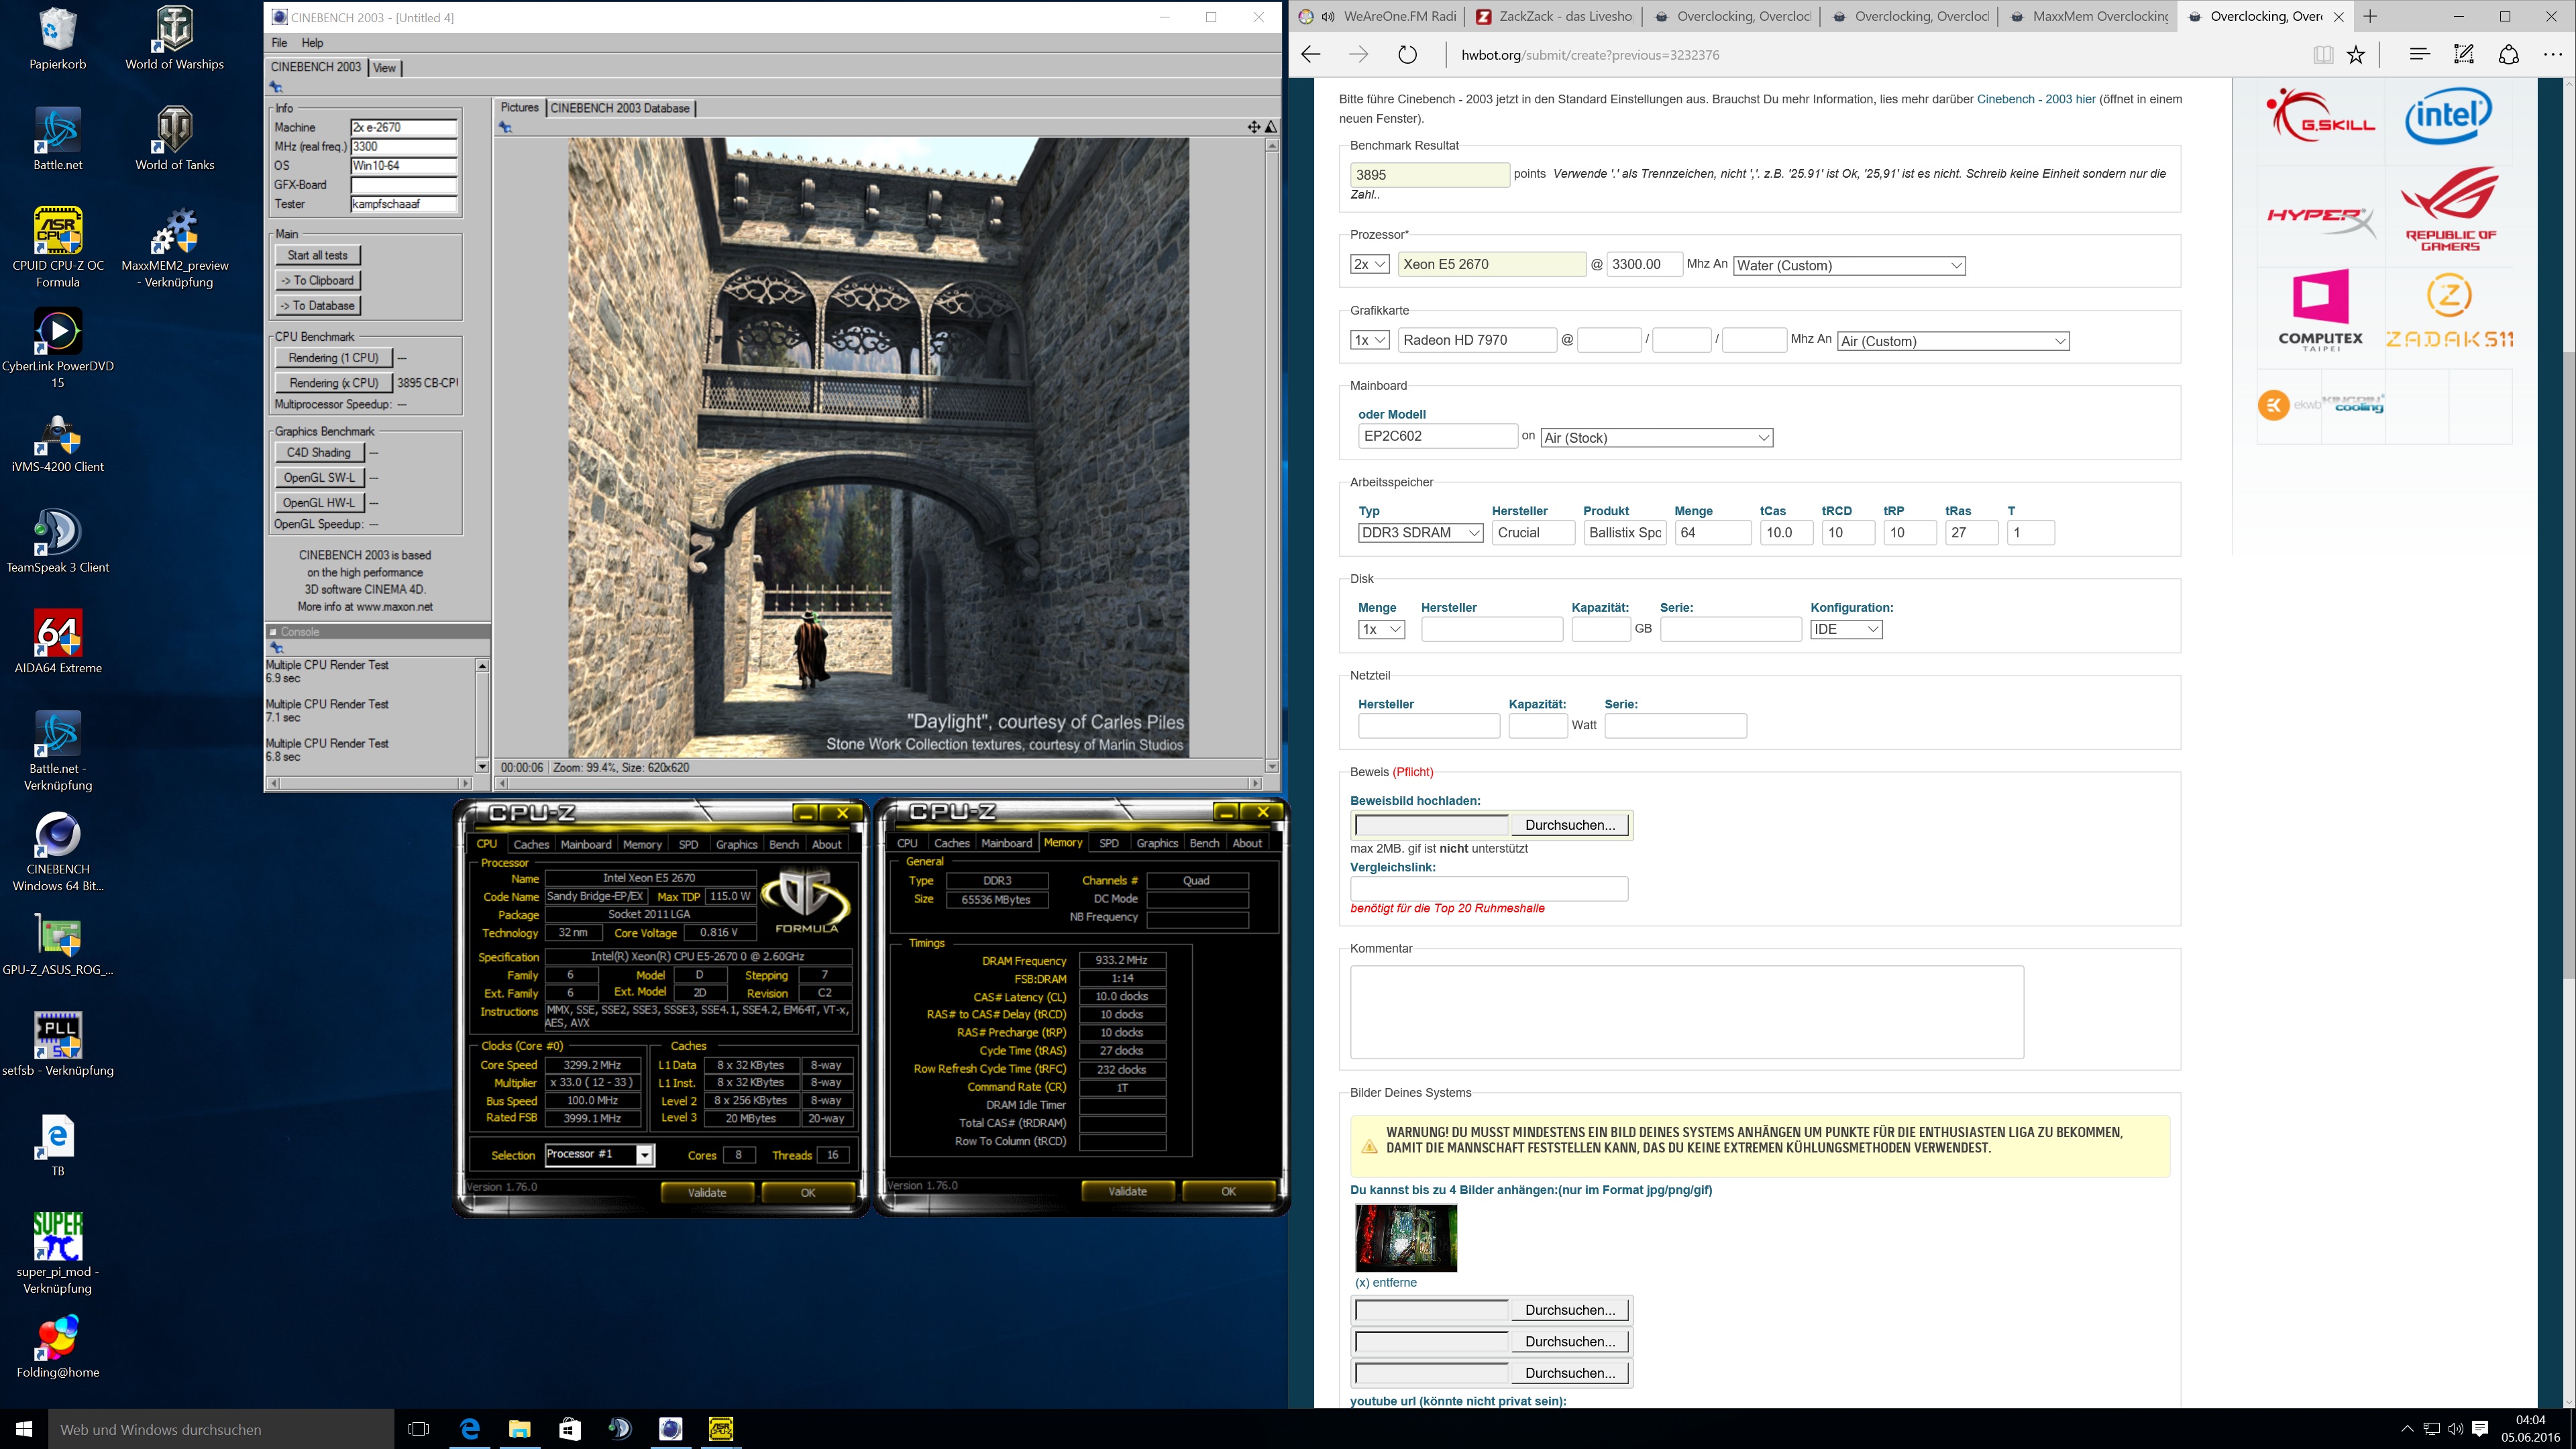Open processor count 2x dropdown

coord(1369,264)
